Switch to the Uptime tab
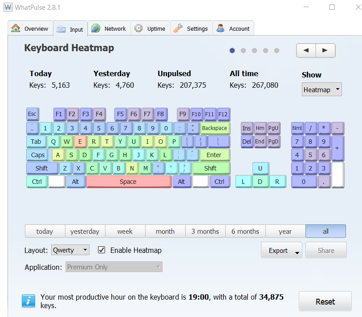The width and height of the screenshot is (362, 317). (150, 28)
